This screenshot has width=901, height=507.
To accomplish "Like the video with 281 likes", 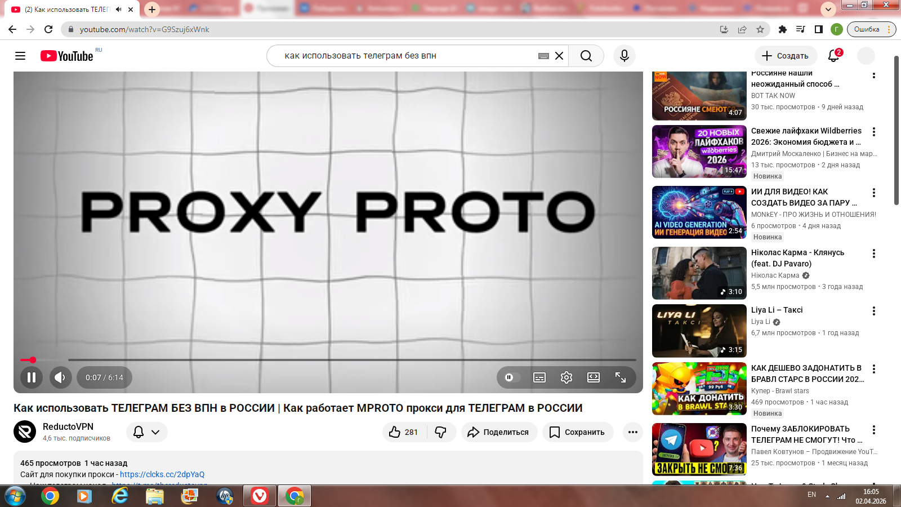I will 404,432.
